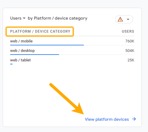148x132 pixels.
Task: Click the arrow next to View platform devices
Action: pyautogui.click(x=134, y=119)
